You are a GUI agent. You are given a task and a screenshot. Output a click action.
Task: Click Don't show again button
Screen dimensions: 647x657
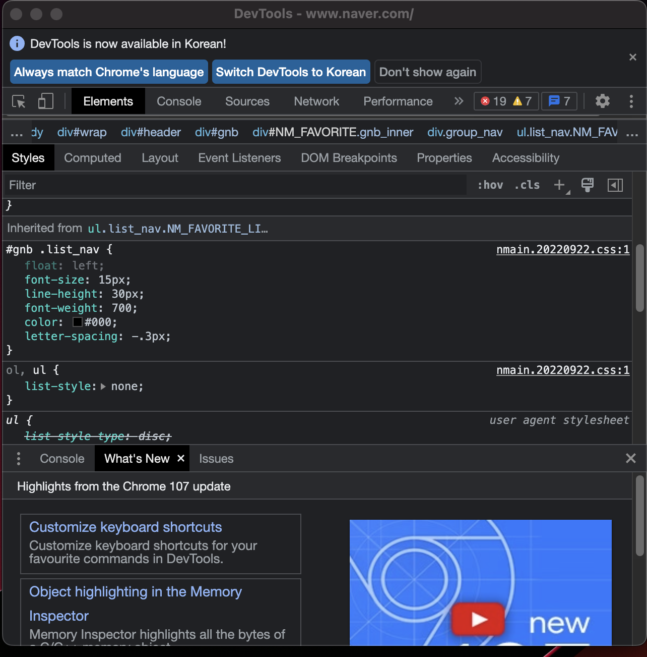428,72
